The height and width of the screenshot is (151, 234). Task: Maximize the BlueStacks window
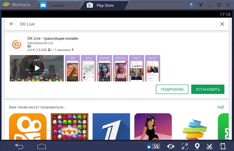click(x=219, y=5)
